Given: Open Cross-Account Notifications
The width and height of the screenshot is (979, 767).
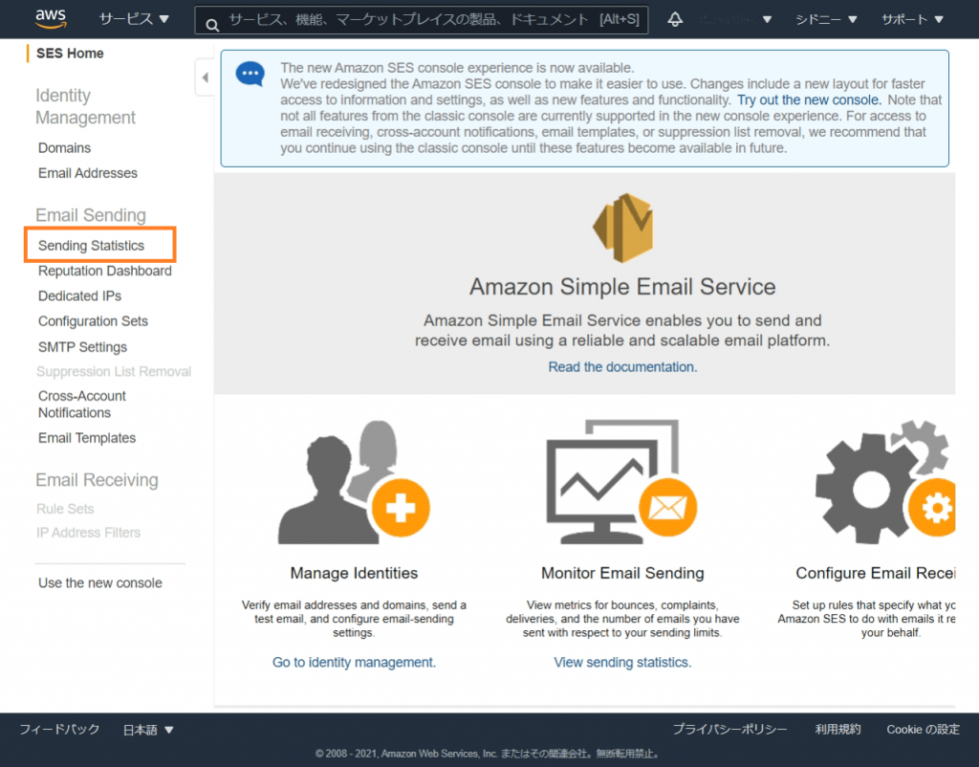Looking at the screenshot, I should (82, 405).
